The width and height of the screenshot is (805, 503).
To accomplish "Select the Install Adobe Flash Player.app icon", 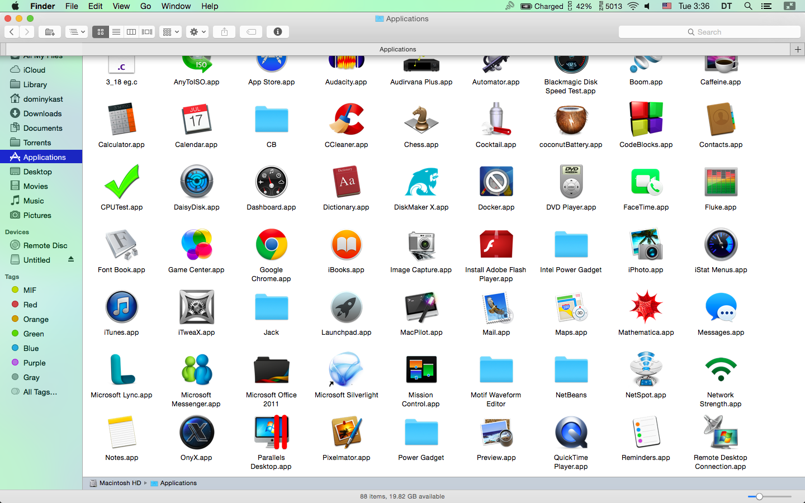I will (x=496, y=244).
